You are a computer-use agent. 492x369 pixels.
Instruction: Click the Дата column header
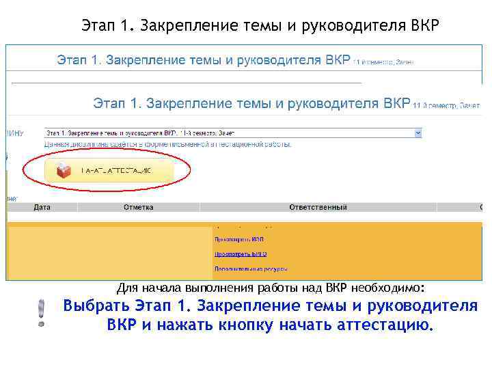pyautogui.click(x=42, y=207)
